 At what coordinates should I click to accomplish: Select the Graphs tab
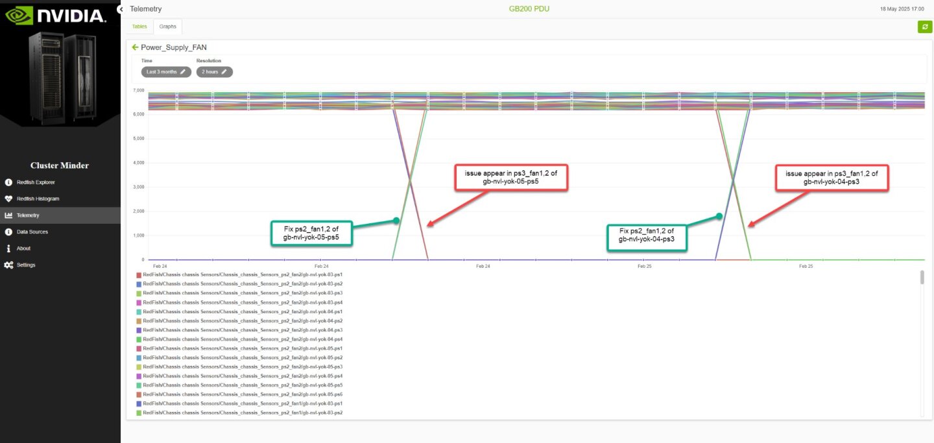coord(168,27)
